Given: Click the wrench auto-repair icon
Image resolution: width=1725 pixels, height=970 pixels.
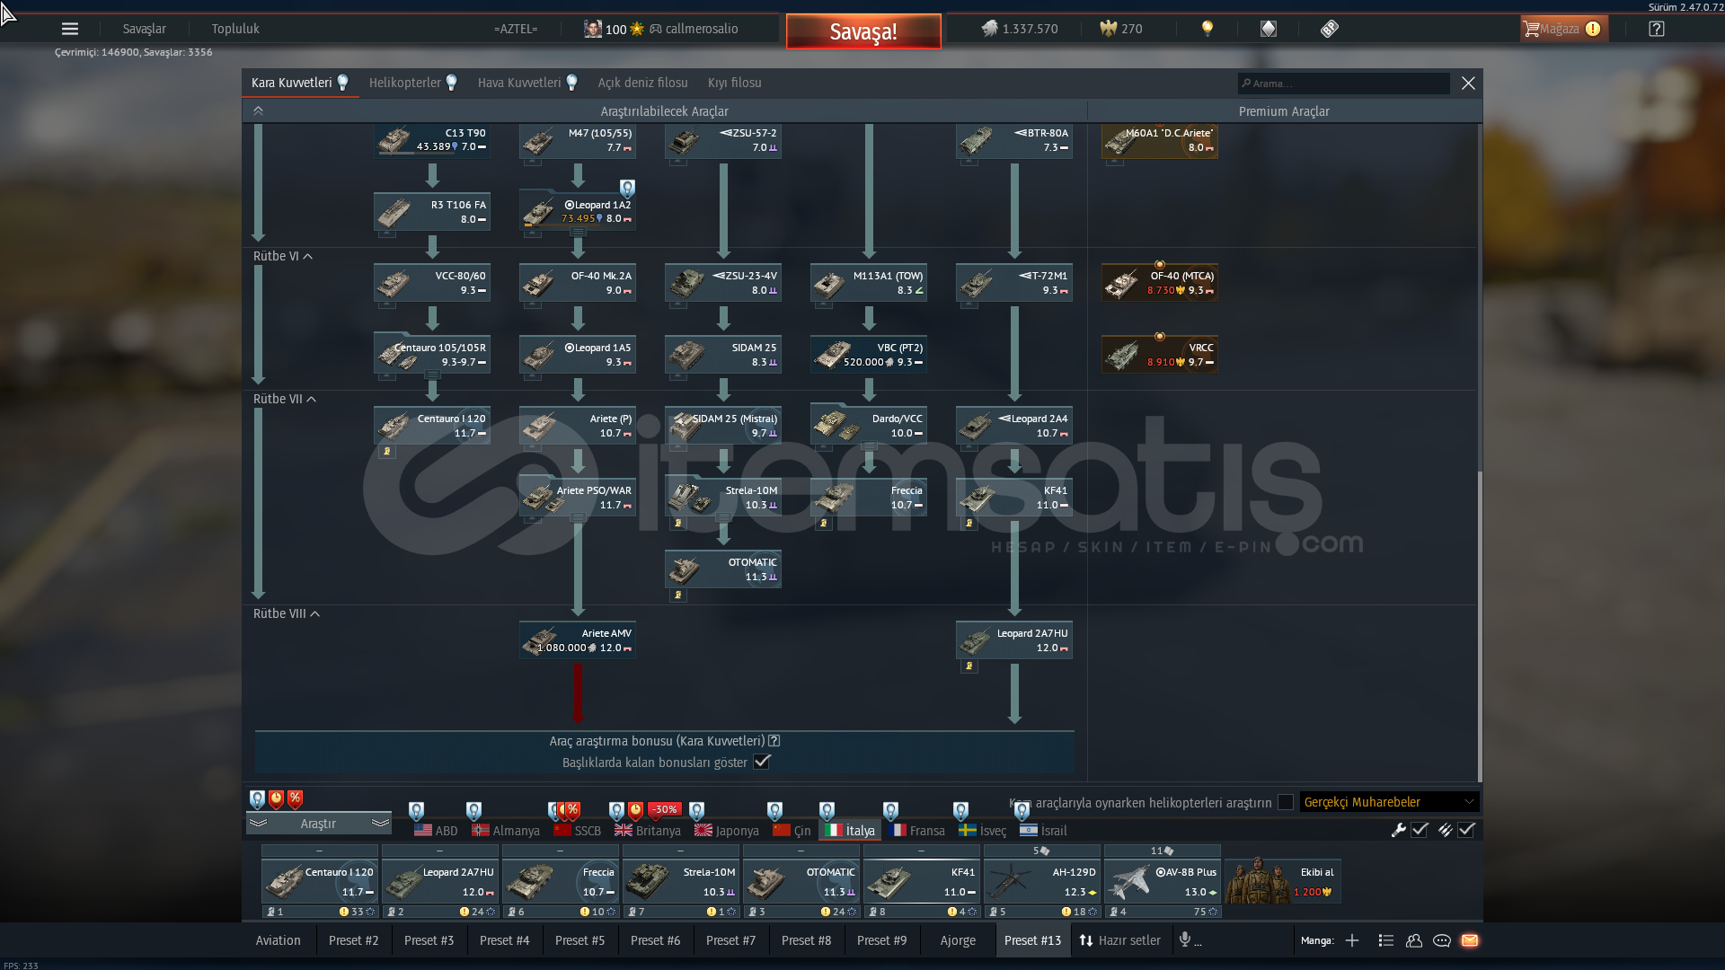Looking at the screenshot, I should coord(1398,830).
